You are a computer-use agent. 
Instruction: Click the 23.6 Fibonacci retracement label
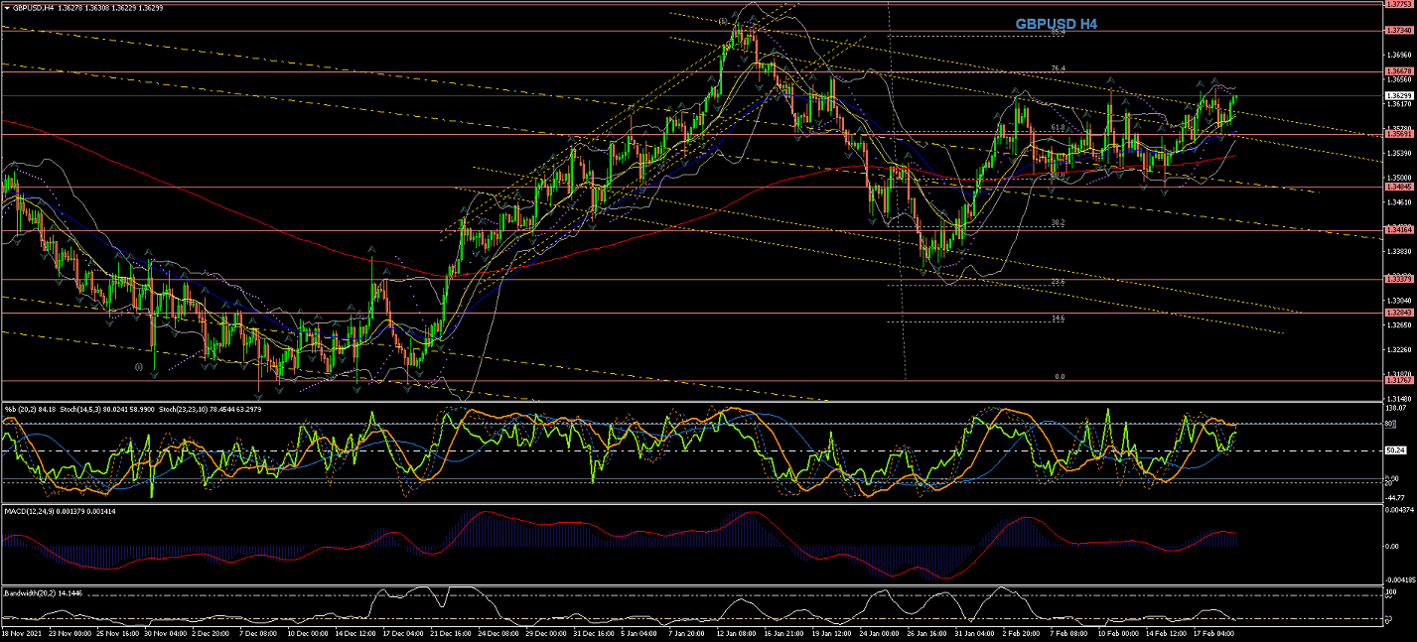pyautogui.click(x=1058, y=282)
